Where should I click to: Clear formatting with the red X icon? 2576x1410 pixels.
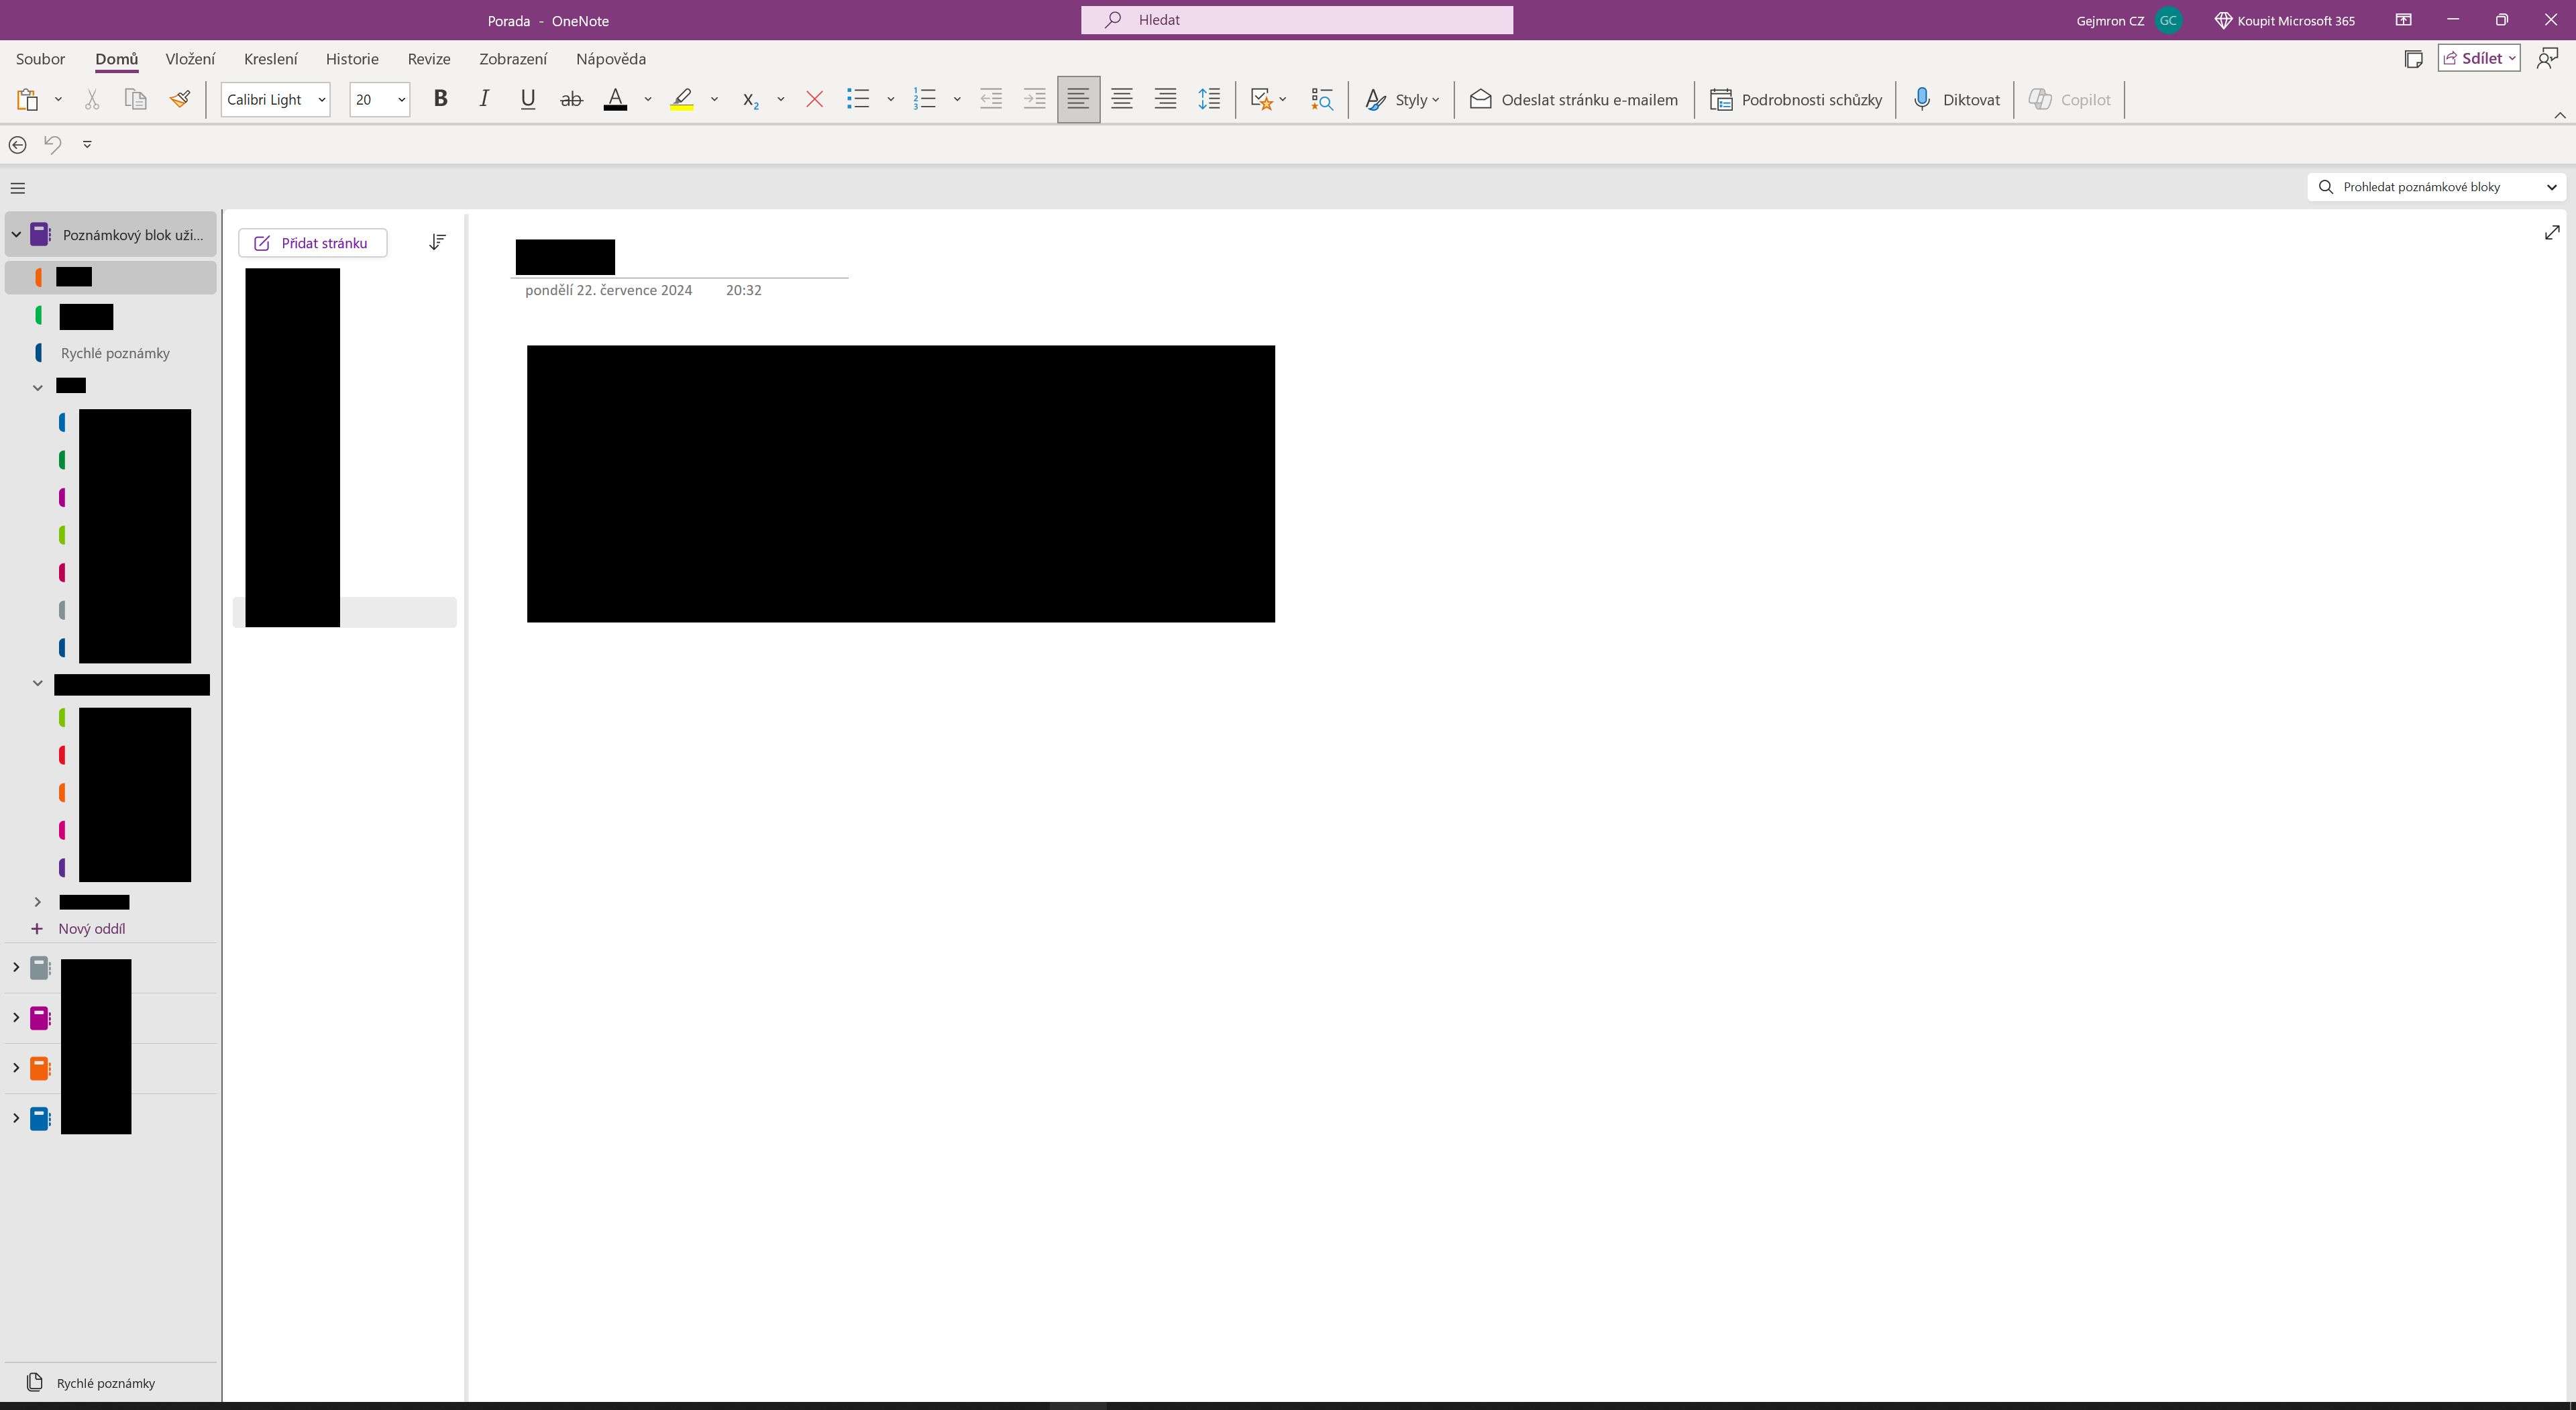[814, 99]
